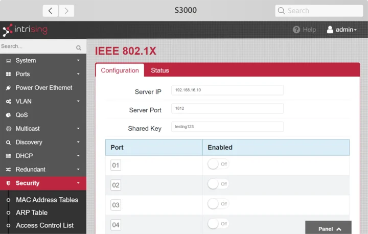Click the DHCP server icon
The width and height of the screenshot is (368, 234).
9,156
